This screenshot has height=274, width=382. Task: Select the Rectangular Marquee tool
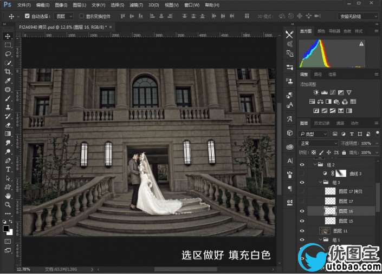pos(8,45)
